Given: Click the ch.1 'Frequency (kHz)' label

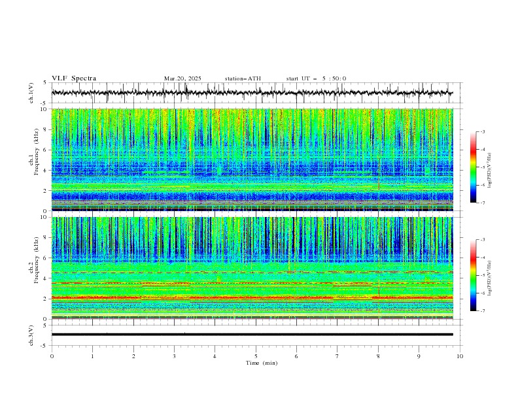Looking at the screenshot, I should (x=37, y=152).
